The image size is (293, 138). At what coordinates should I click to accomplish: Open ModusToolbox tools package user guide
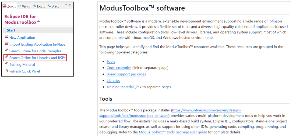(173, 132)
